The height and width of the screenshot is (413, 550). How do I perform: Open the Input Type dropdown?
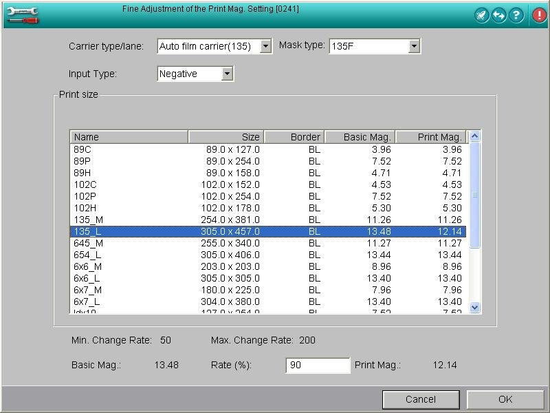[x=227, y=74]
